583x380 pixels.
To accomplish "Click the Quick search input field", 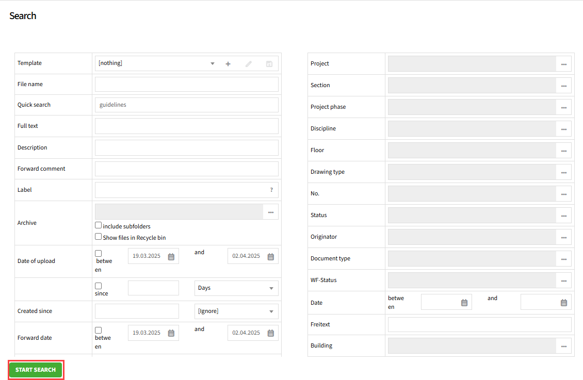I will tap(186, 105).
